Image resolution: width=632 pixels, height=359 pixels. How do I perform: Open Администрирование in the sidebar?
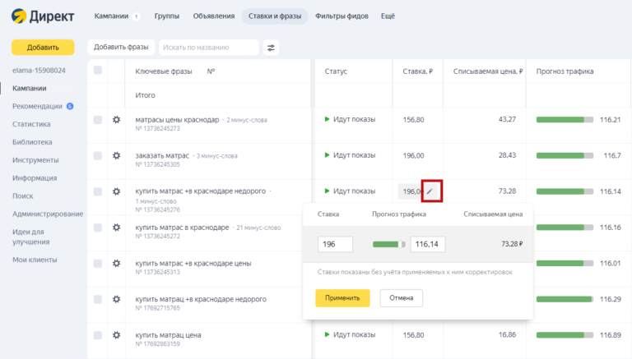48,214
